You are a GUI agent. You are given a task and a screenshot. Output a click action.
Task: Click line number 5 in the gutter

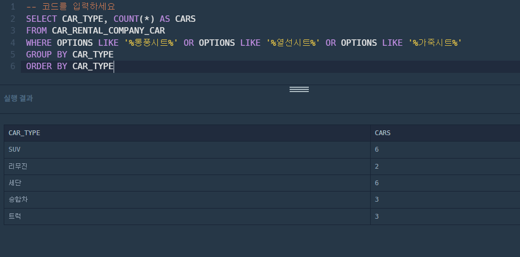(13, 55)
